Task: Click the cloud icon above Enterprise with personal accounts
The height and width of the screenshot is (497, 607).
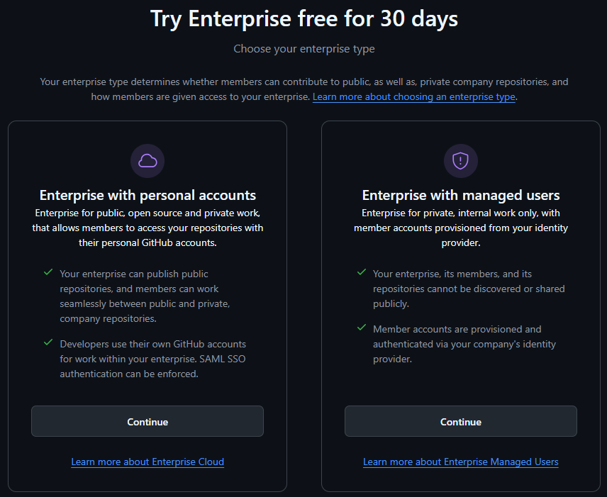Action: click(147, 160)
